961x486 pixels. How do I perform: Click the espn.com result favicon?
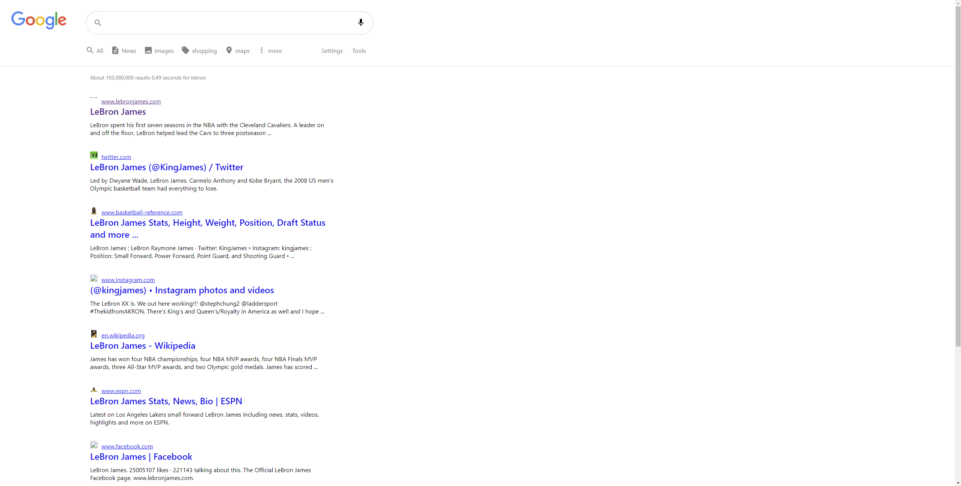(94, 390)
